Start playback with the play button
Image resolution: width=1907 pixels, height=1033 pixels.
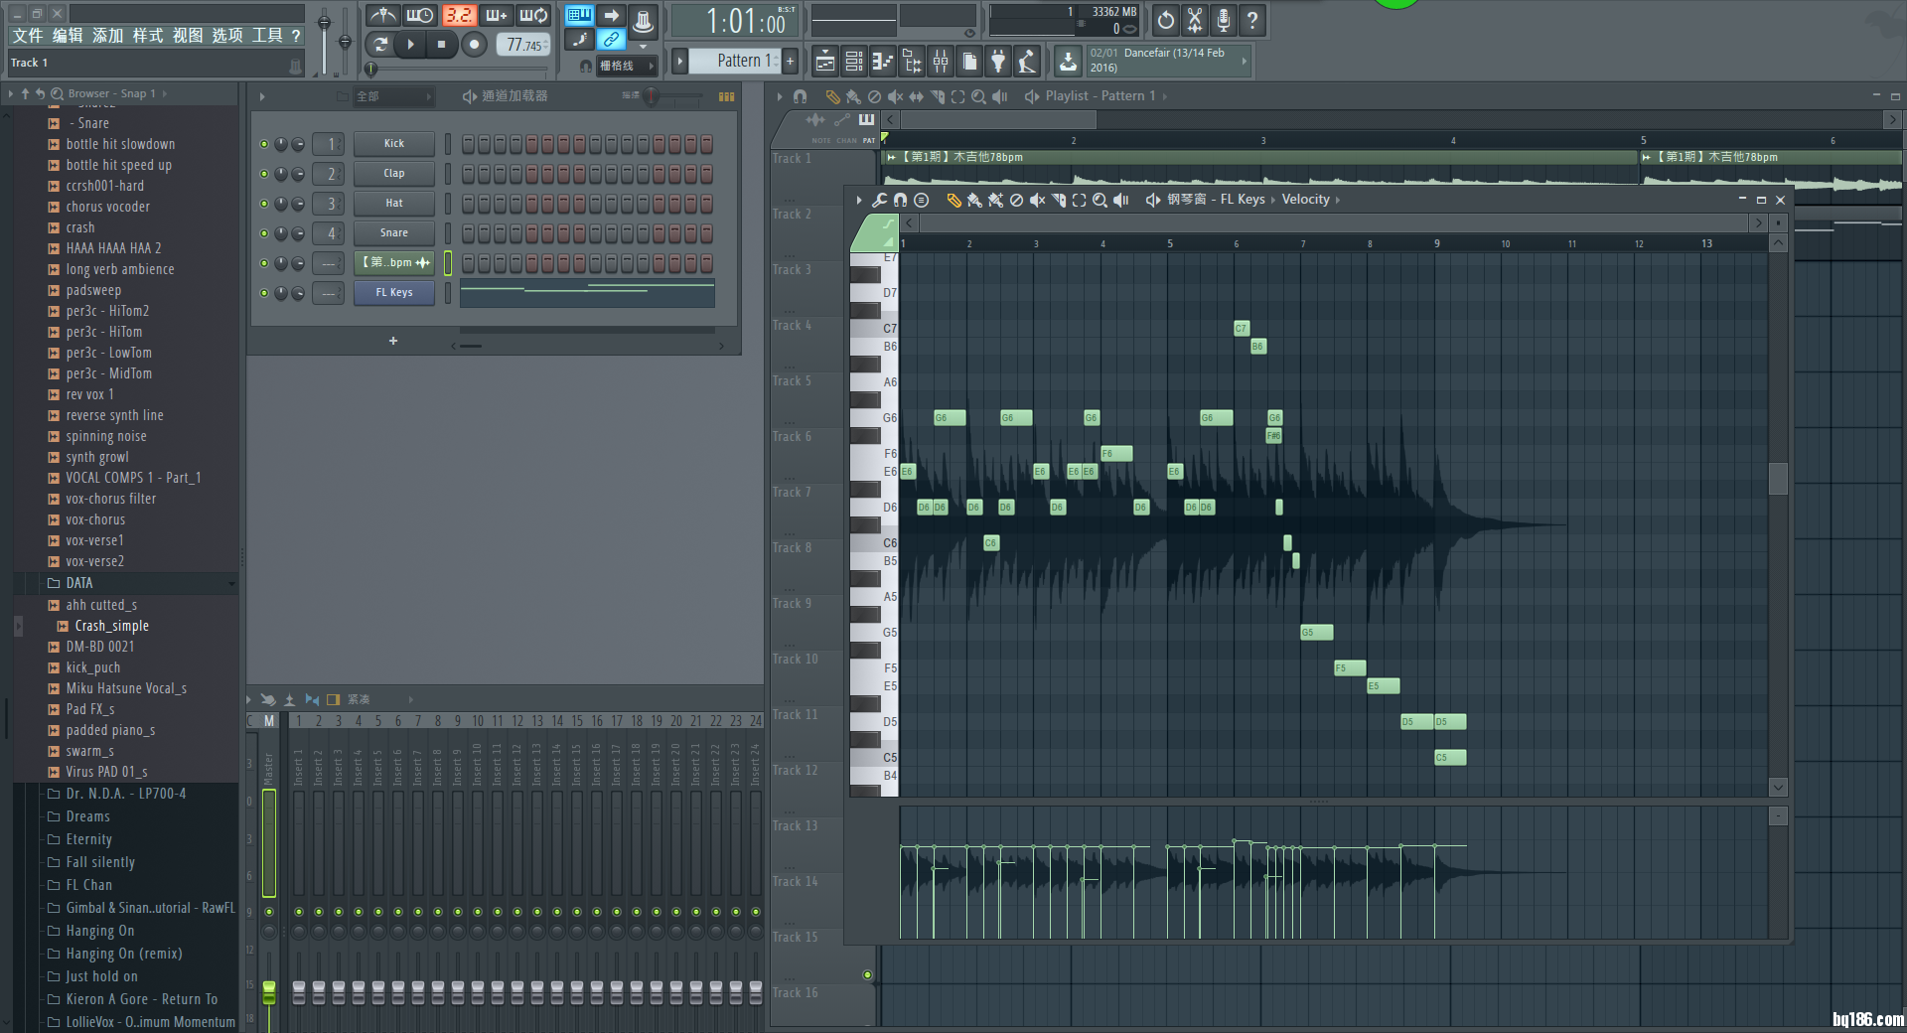(410, 44)
